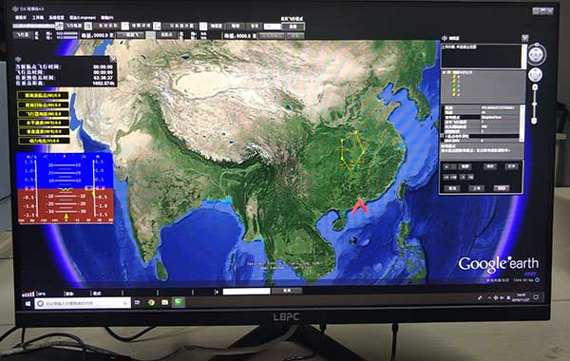Click the green ground station taskbar icon
The height and width of the screenshot is (361, 570).
point(179,302)
